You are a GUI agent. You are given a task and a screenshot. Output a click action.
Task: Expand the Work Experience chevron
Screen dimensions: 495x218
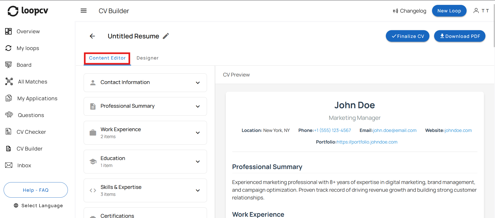(198, 133)
